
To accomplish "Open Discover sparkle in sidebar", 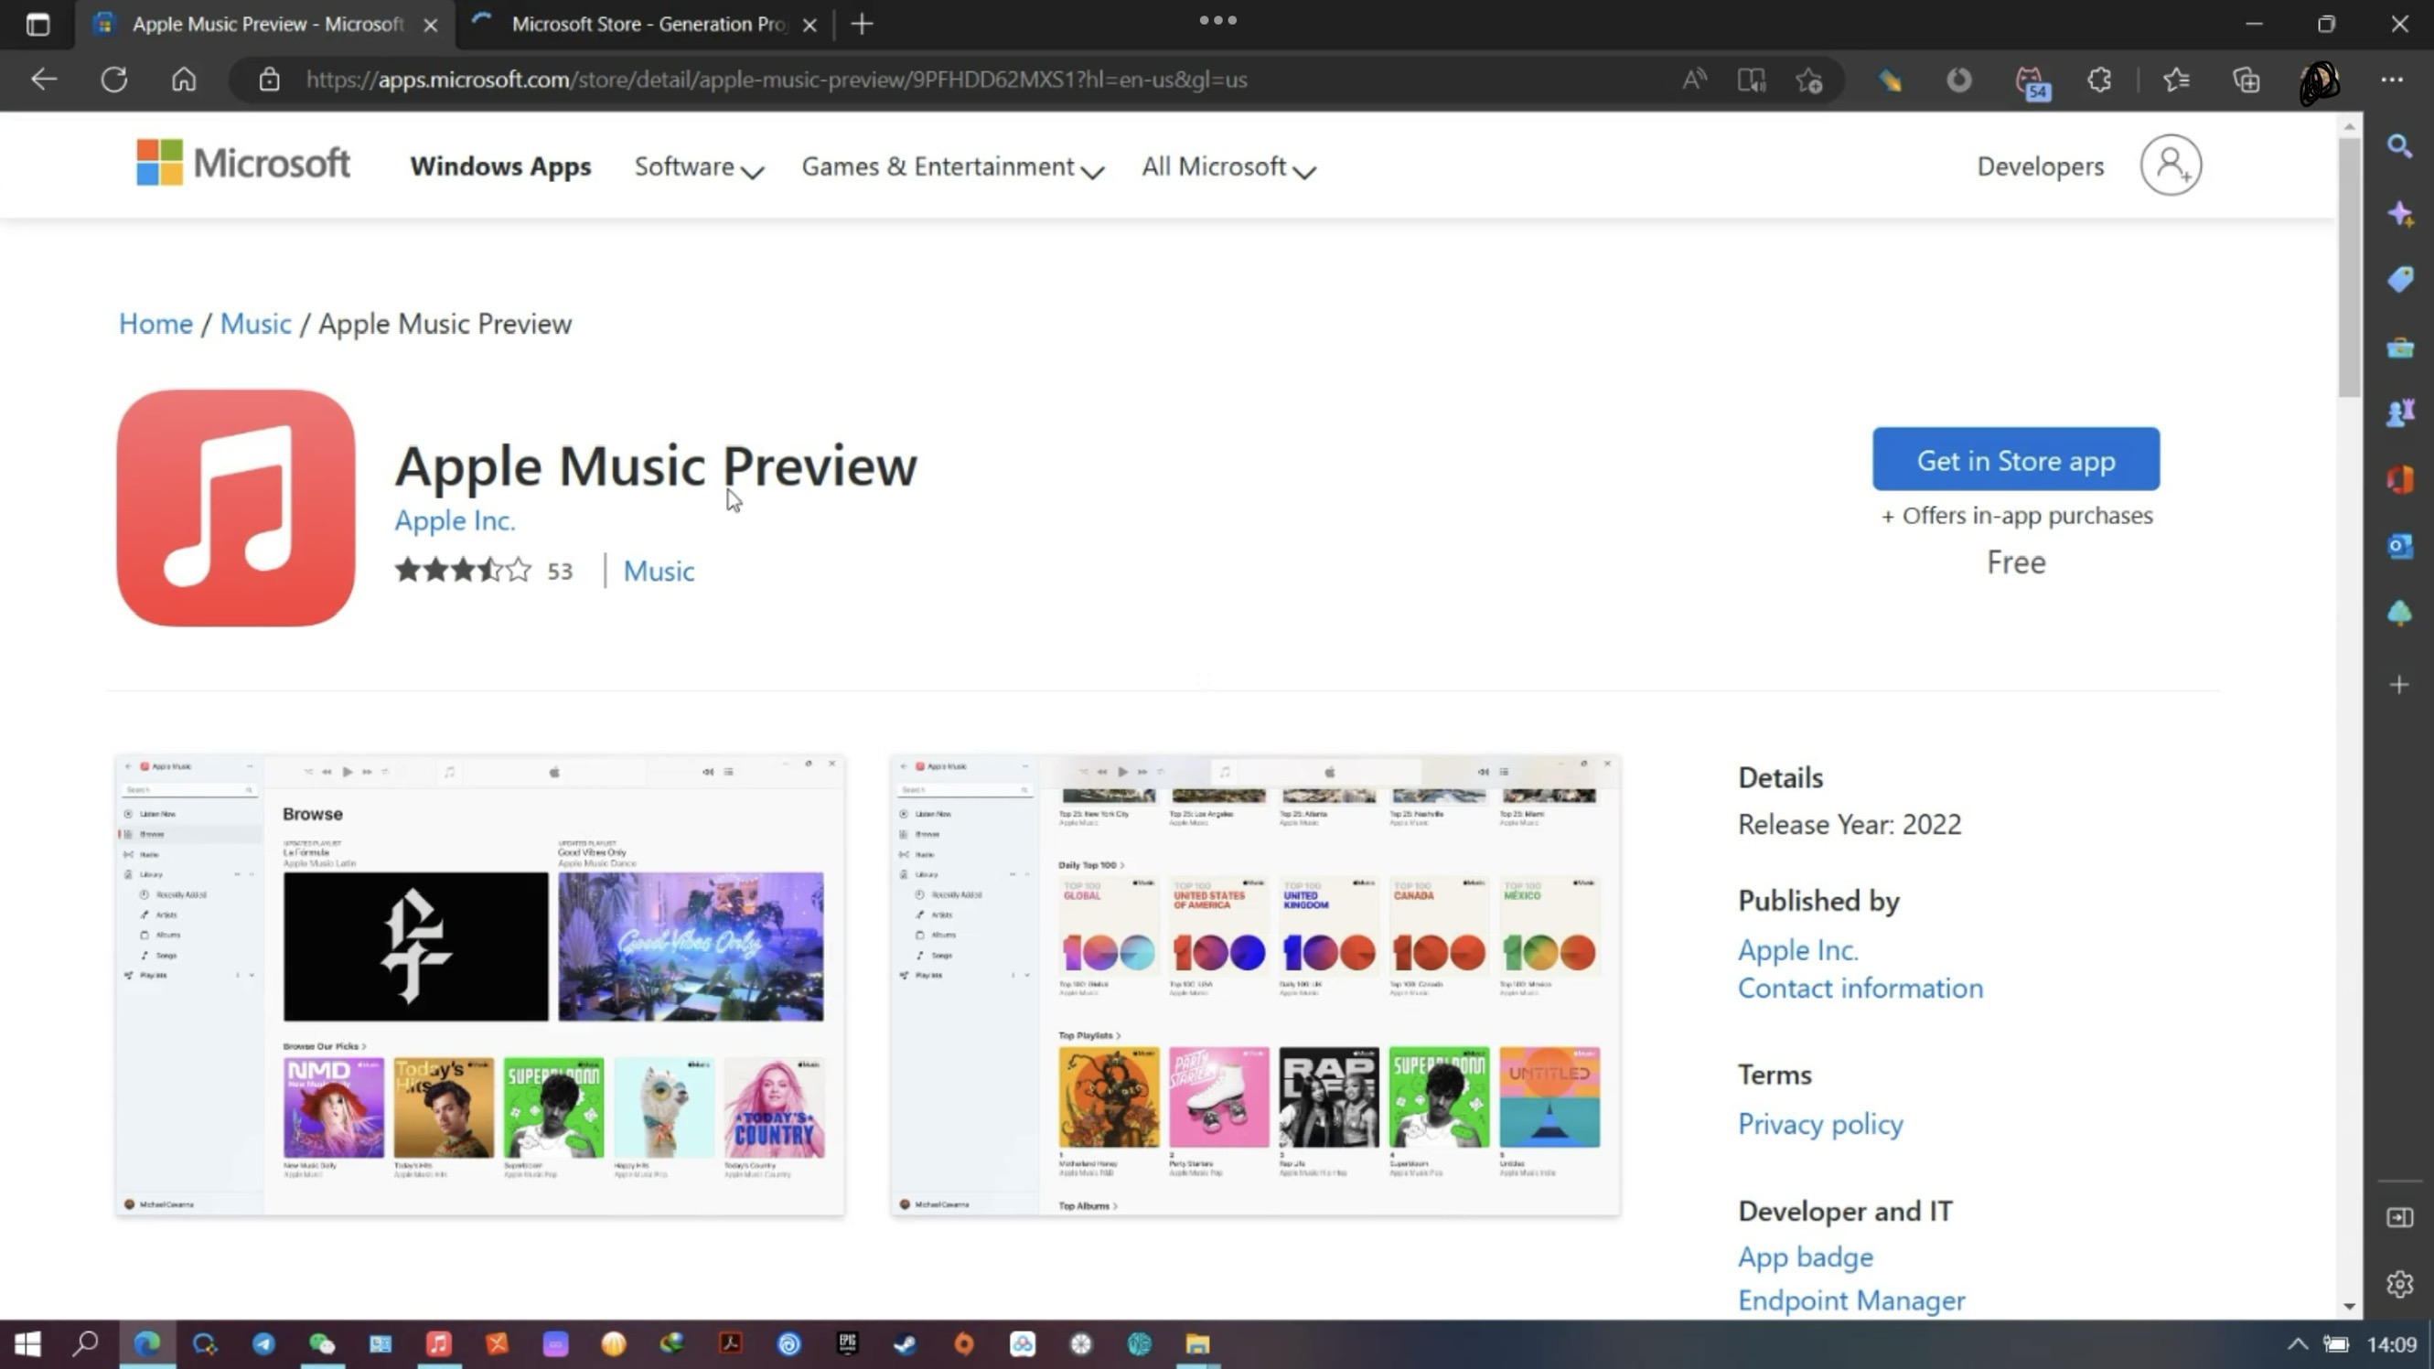I will tap(2400, 213).
